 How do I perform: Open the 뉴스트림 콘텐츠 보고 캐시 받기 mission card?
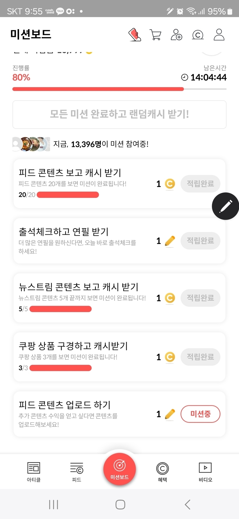coord(84,297)
